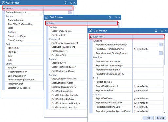Select the NegativeTextColor property in General
168x122 pixels.
17,72
